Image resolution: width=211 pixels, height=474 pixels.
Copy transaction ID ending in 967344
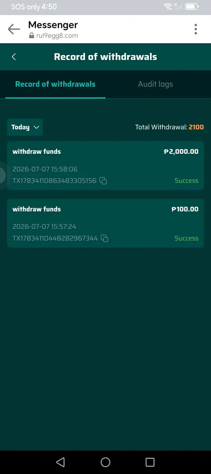(105, 238)
